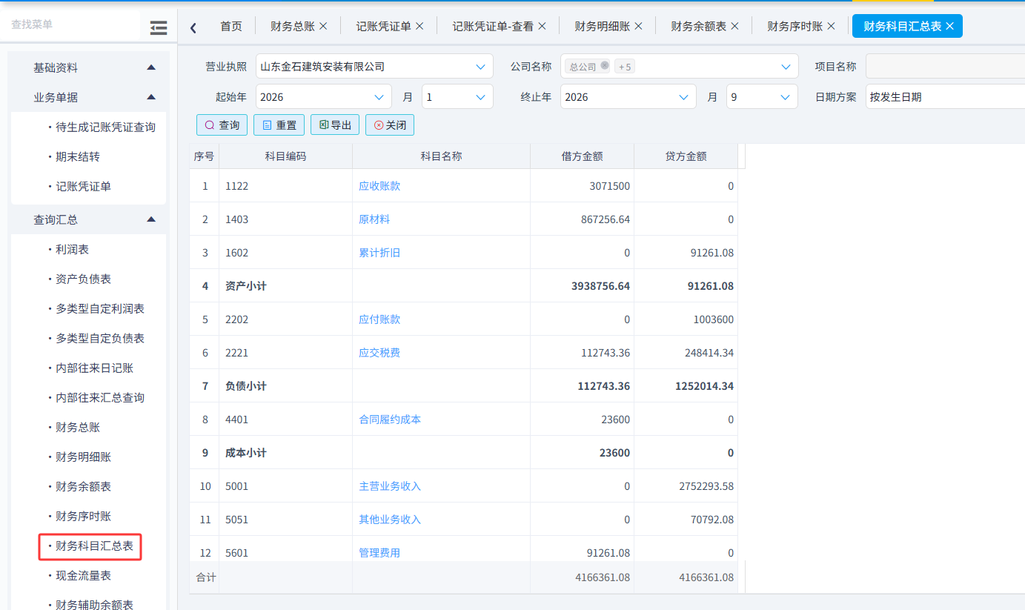Click the 关闭 button

tap(390, 125)
